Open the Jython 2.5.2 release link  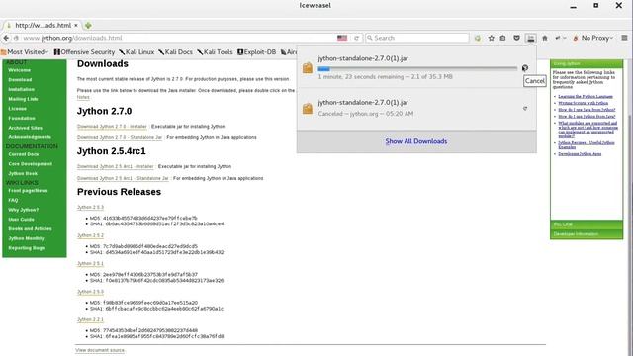[x=90, y=235]
